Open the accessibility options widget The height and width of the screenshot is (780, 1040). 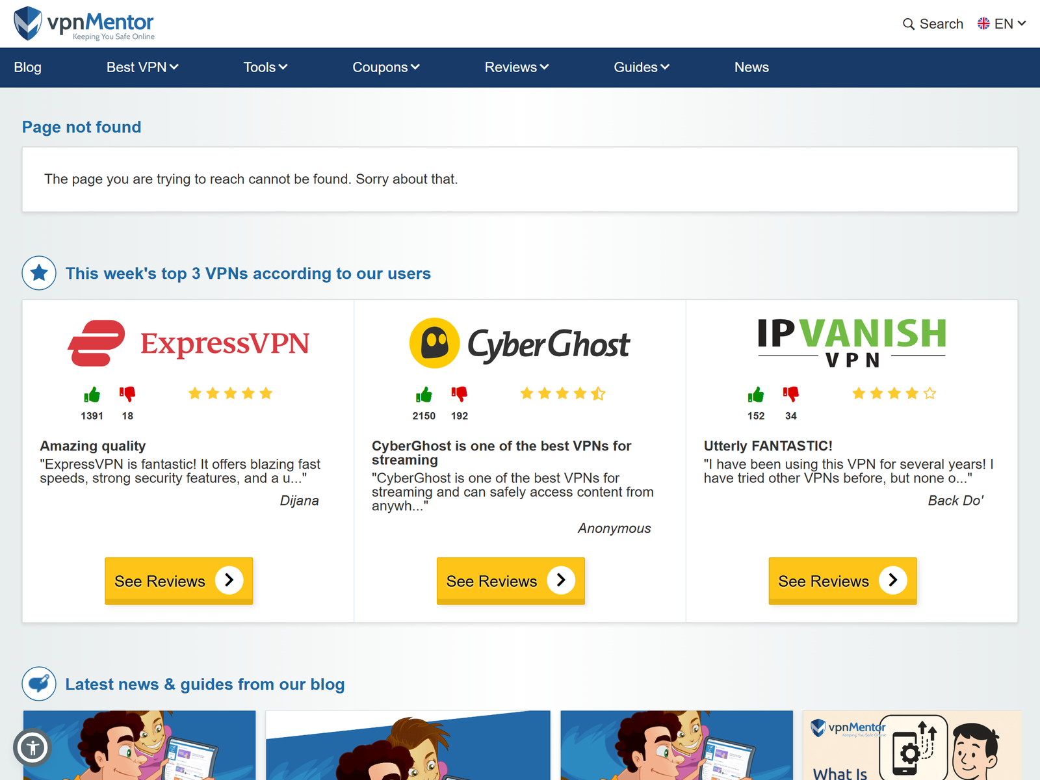tap(32, 747)
